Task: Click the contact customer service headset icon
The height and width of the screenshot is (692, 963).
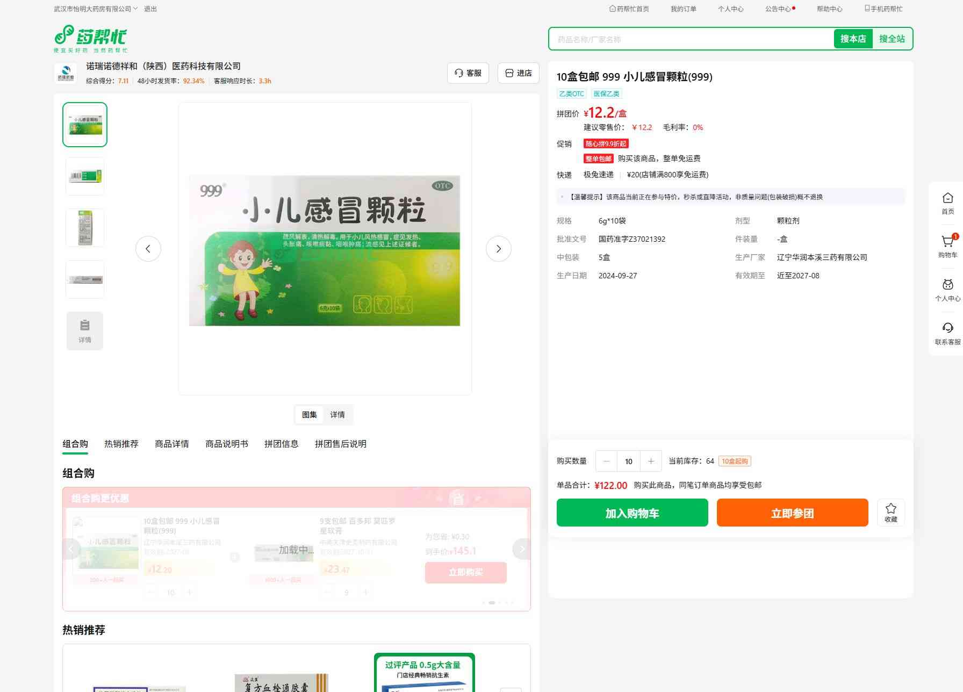Action: click(x=947, y=328)
